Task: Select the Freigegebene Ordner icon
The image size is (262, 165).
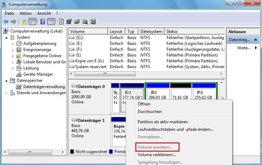Action: [19, 56]
